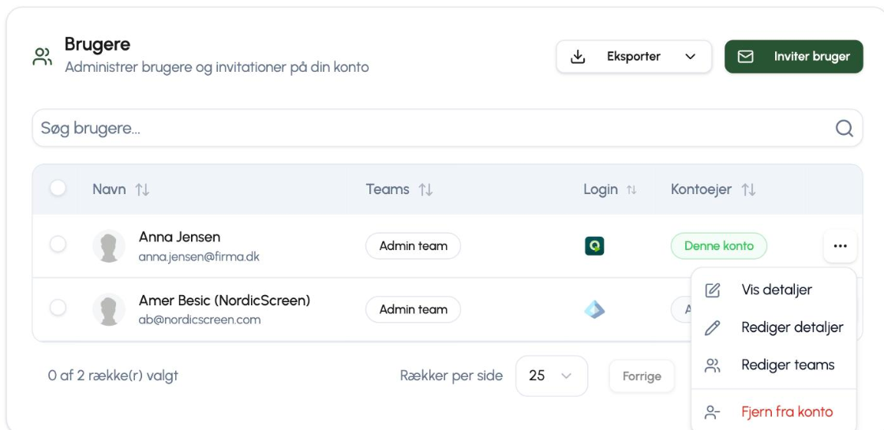The image size is (884, 430).
Task: Click the envelope icon in Inviter bruger
Action: [x=745, y=56]
